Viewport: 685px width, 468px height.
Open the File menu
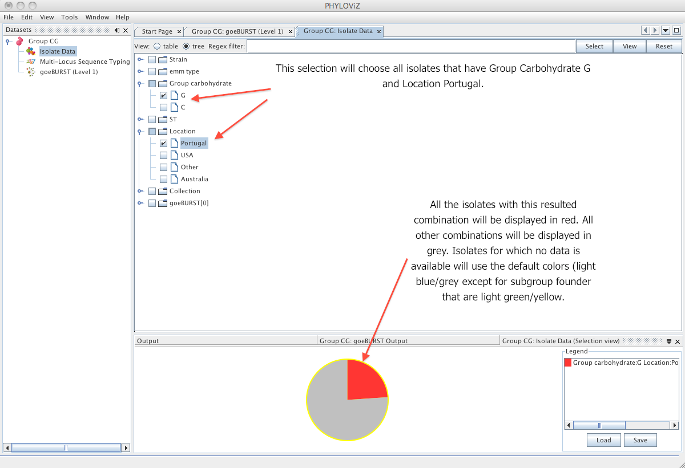(x=8, y=17)
